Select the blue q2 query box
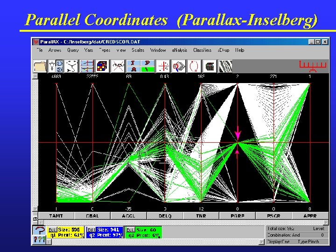The image size is (336, 252). tap(105, 232)
